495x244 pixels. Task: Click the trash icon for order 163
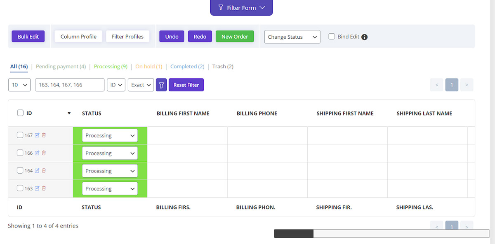44,188
